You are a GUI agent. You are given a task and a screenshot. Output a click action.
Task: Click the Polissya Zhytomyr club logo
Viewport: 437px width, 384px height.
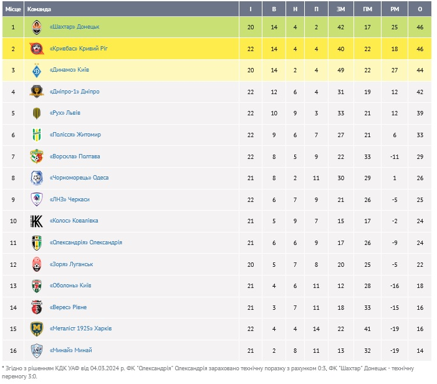[x=37, y=135]
